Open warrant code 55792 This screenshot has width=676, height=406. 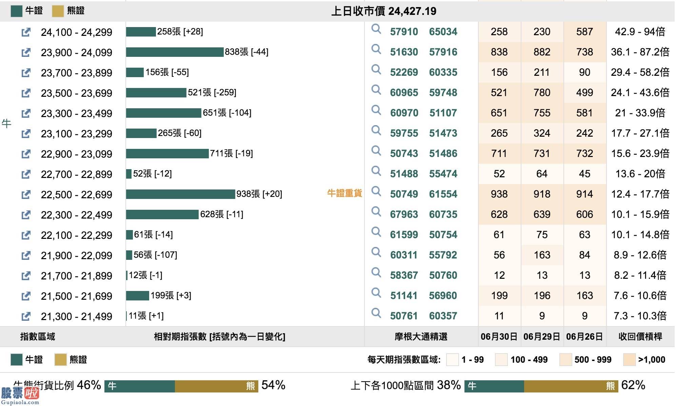click(443, 255)
